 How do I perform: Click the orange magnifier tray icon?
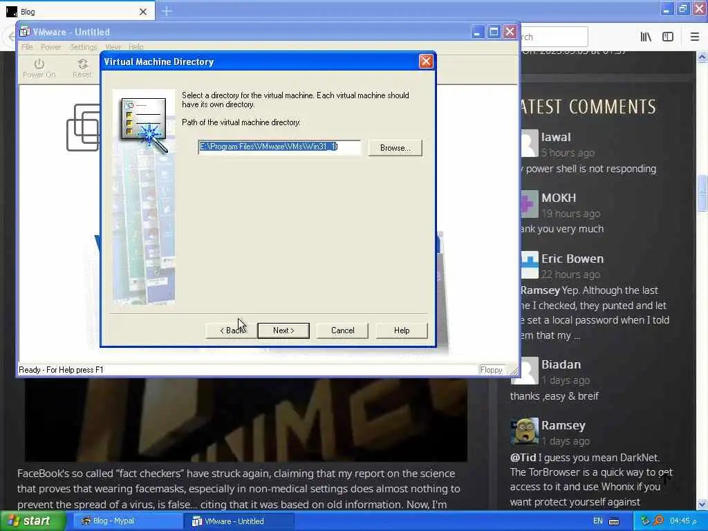(x=658, y=521)
